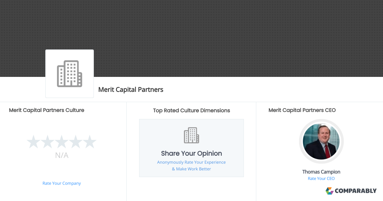Select the first rating star
Image resolution: width=383 pixels, height=201 pixels.
click(x=33, y=142)
